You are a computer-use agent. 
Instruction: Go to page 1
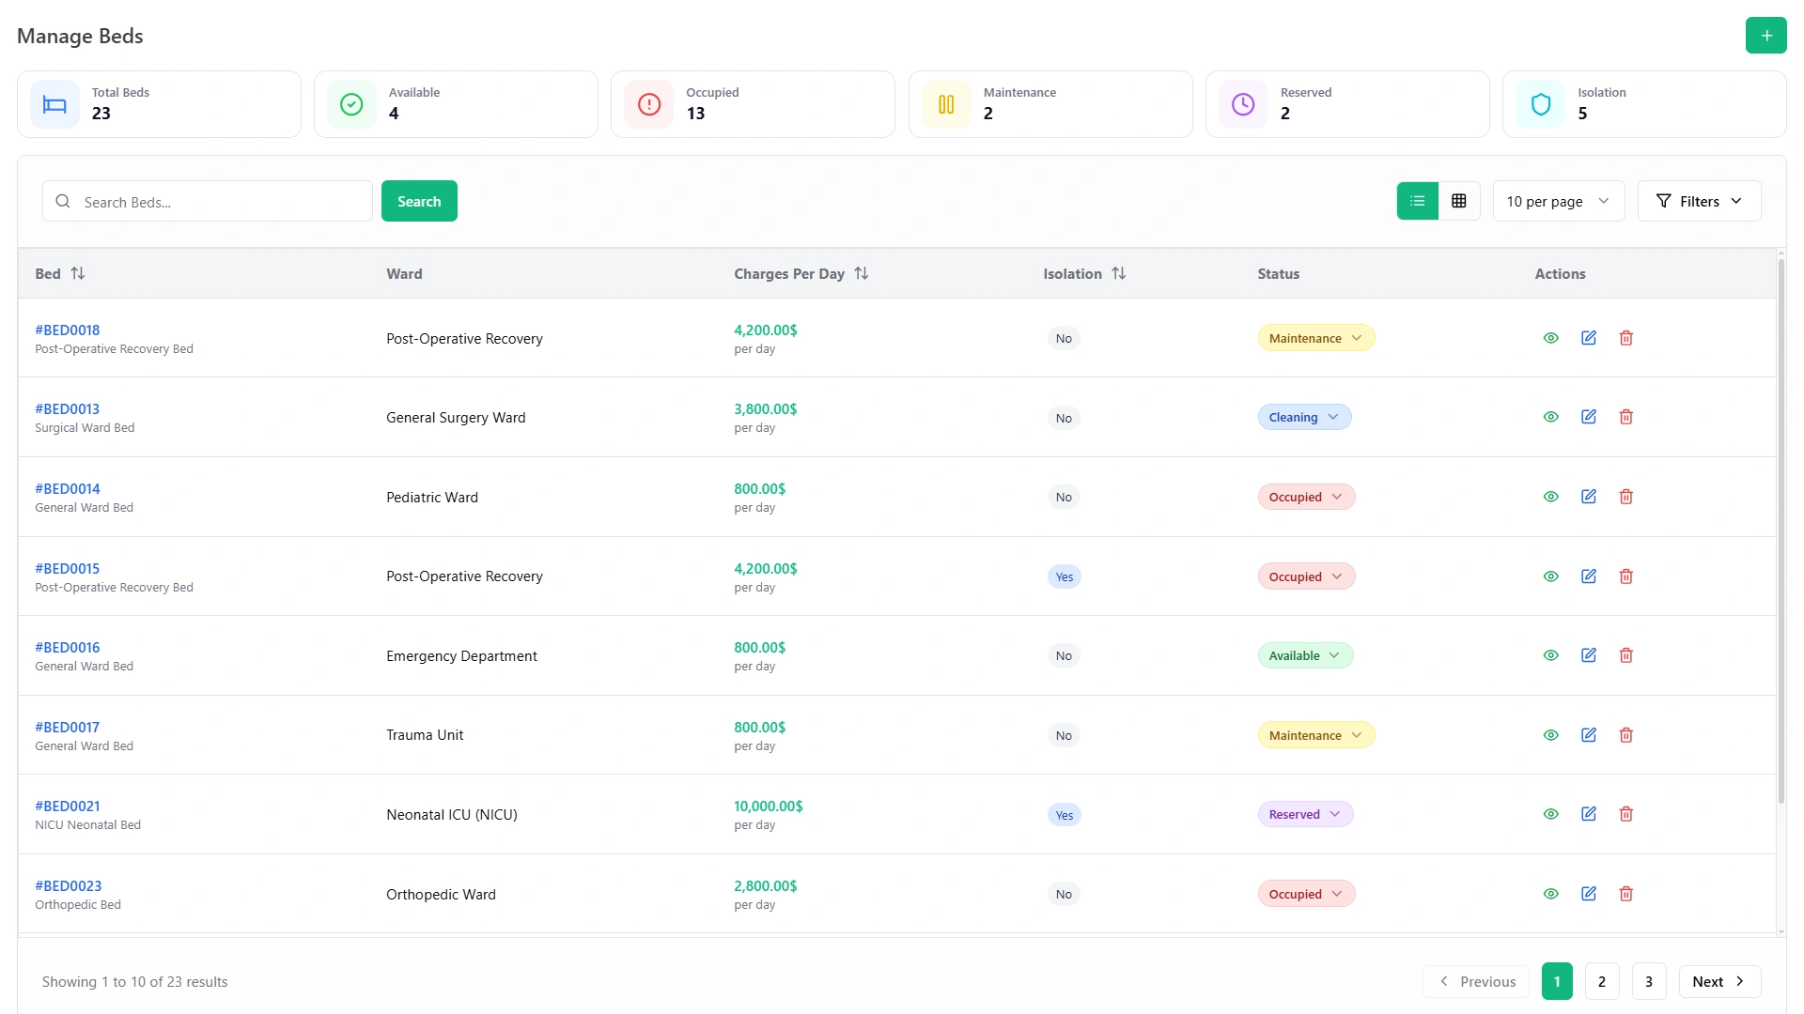(x=1557, y=981)
